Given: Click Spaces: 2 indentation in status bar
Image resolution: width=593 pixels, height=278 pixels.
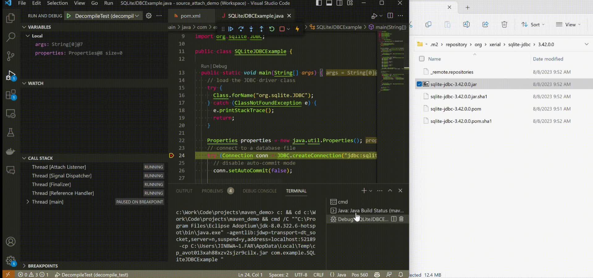Looking at the screenshot, I should tap(278, 275).
